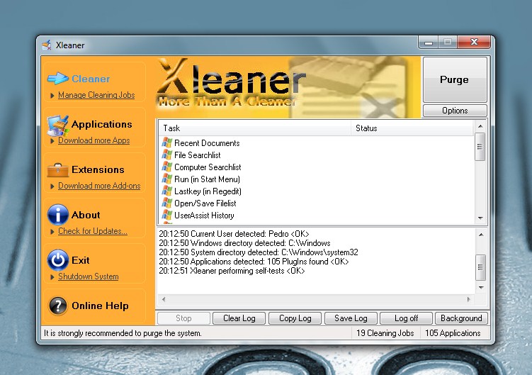Click the Windows flag icon beside Recent Documents
Viewport: 532px width, 375px height.
click(x=167, y=142)
